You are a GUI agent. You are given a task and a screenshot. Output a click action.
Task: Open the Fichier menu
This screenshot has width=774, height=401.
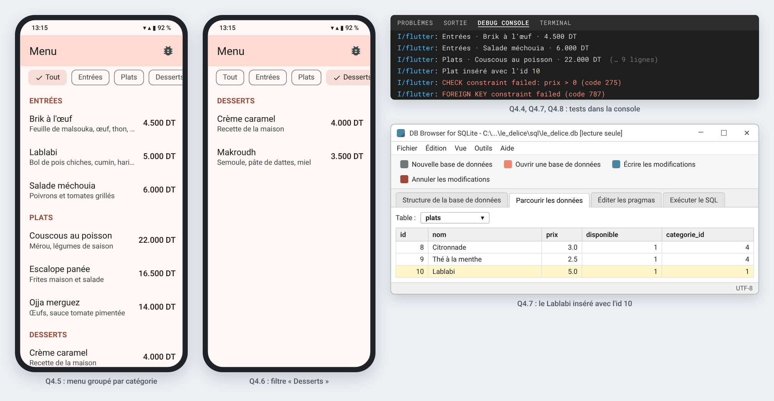(407, 148)
